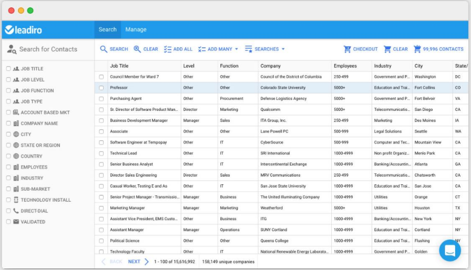Screen dimensions: 471x270
Task: Sort by the Employees column header
Action: 345,66
